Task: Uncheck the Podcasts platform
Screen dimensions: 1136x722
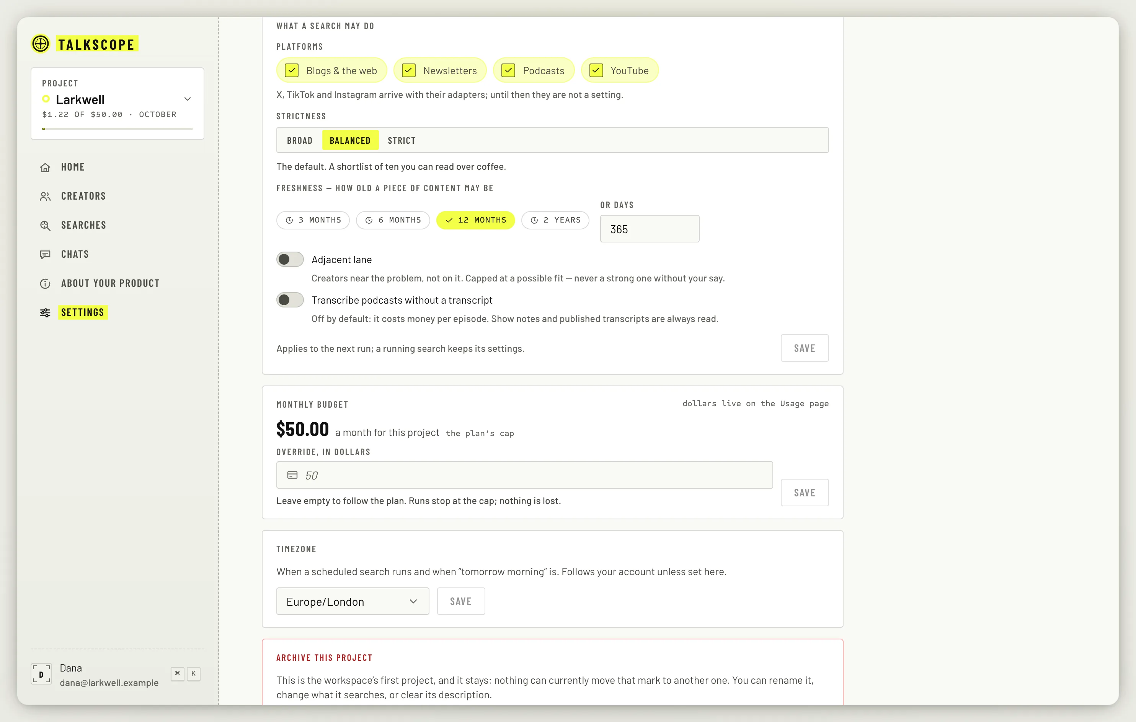Action: click(508, 70)
